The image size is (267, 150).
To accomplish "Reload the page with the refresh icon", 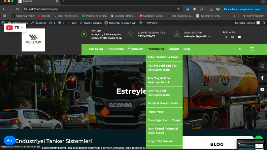I will coord(18,9).
